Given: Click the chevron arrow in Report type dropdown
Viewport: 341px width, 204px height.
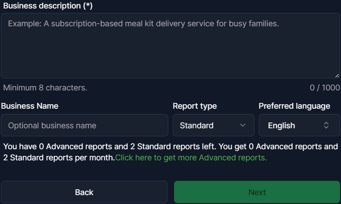Looking at the screenshot, I should (243, 125).
